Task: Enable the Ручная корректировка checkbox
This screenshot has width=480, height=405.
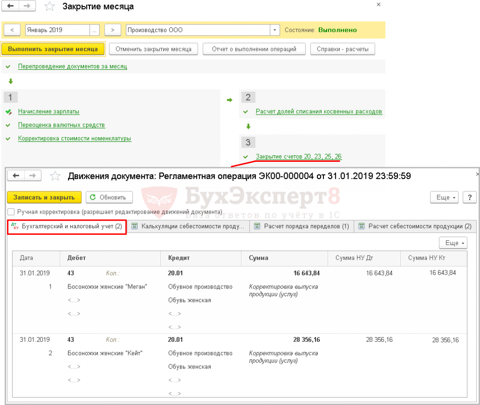Action: click(11, 212)
